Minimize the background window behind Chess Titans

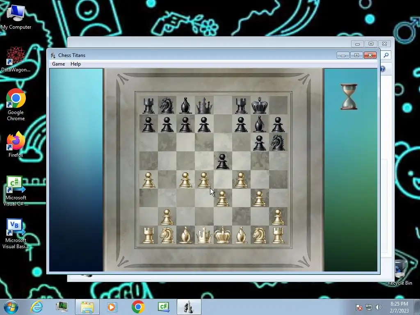(357, 43)
